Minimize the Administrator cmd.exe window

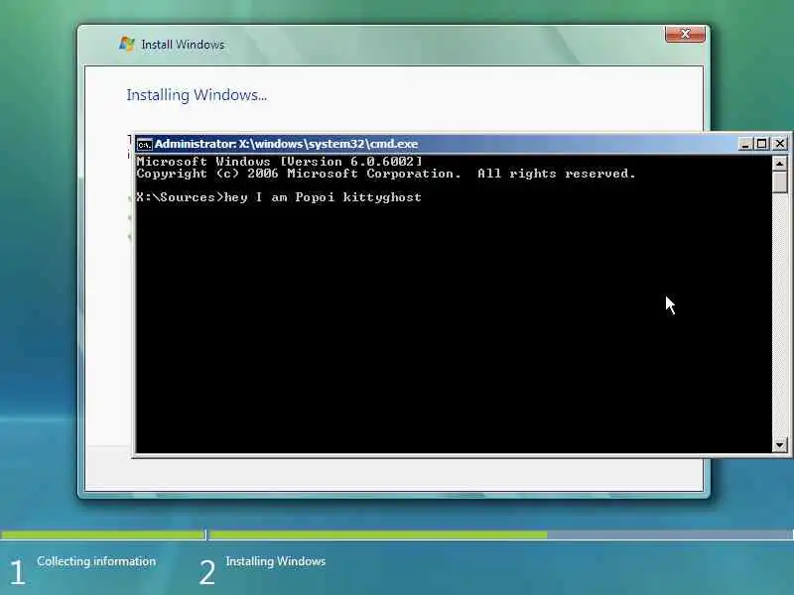[745, 144]
